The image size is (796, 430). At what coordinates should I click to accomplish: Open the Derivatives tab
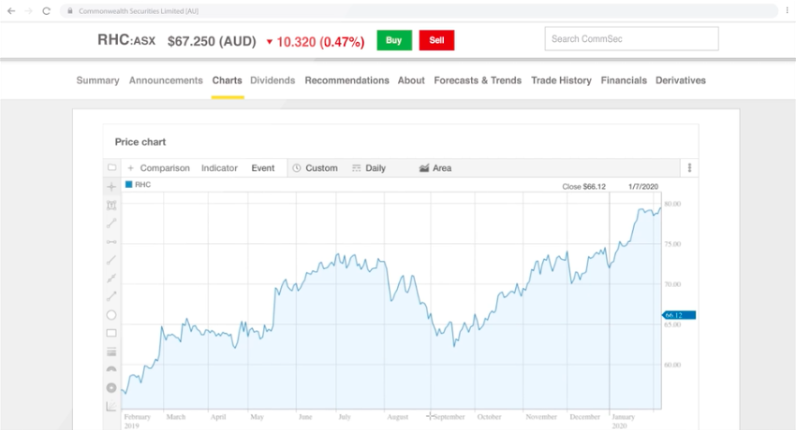click(x=681, y=80)
